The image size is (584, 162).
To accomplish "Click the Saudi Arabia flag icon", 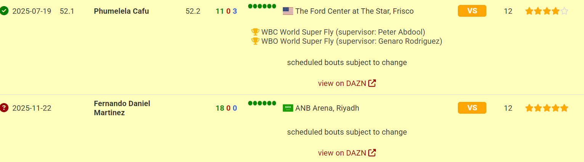I will (288, 108).
